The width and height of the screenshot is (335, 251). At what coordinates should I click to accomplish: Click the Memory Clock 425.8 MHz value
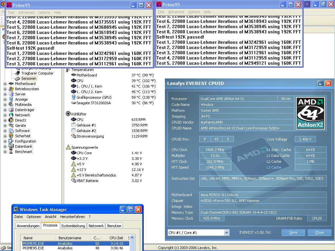(x=212, y=218)
